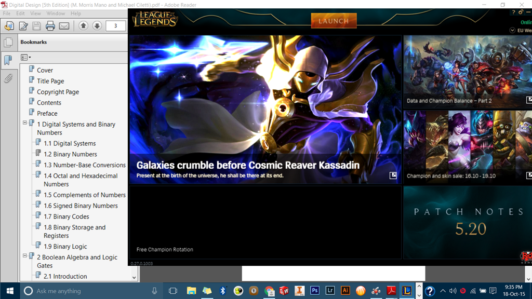Open the blue help icon in the taskbar

(430, 291)
